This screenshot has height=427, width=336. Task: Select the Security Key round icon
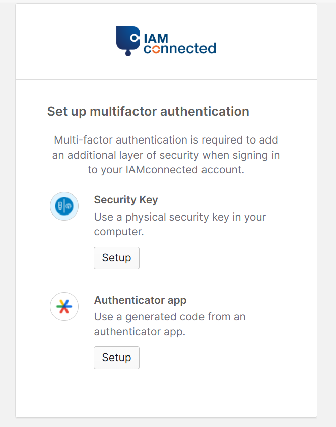[64, 206]
